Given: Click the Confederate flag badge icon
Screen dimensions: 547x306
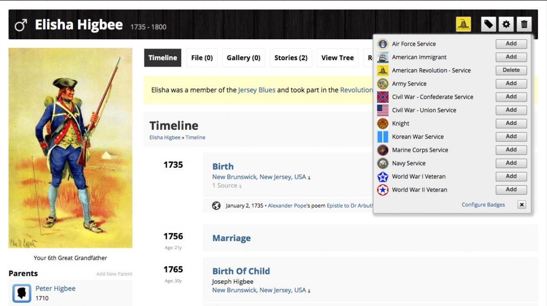Looking at the screenshot, I should pos(382,97).
